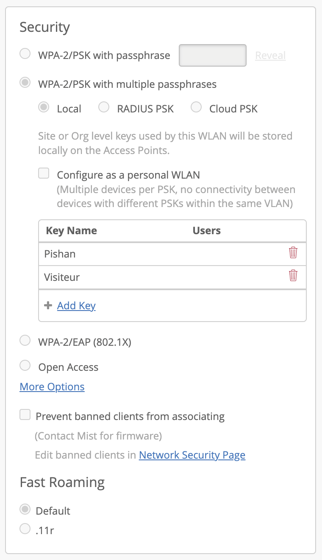322x560 pixels.
Task: Choose RADIUS PSK option
Action: click(104, 107)
